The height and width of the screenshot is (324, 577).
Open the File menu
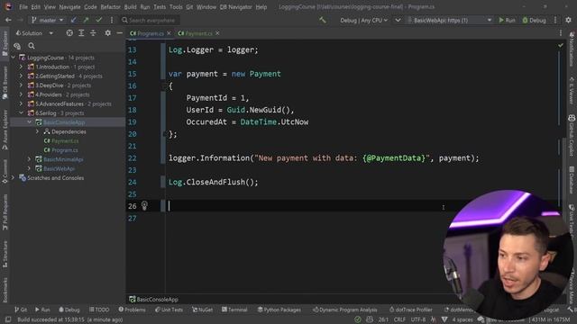tap(23, 7)
